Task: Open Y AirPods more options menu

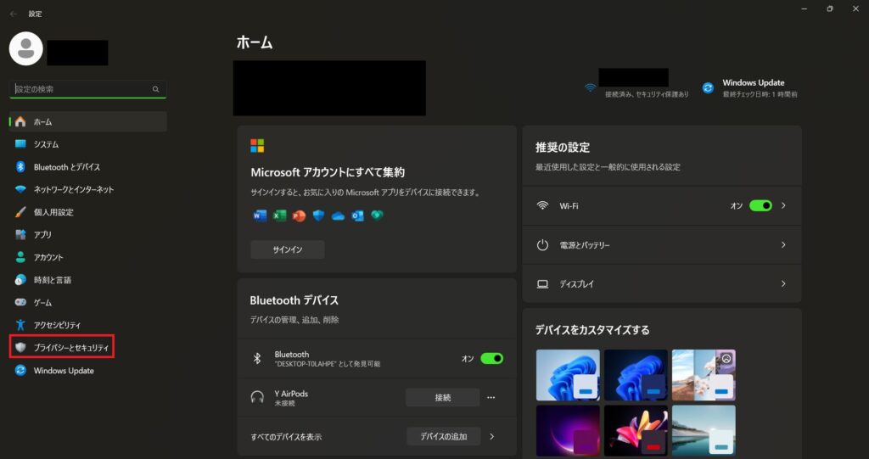Action: coord(491,397)
